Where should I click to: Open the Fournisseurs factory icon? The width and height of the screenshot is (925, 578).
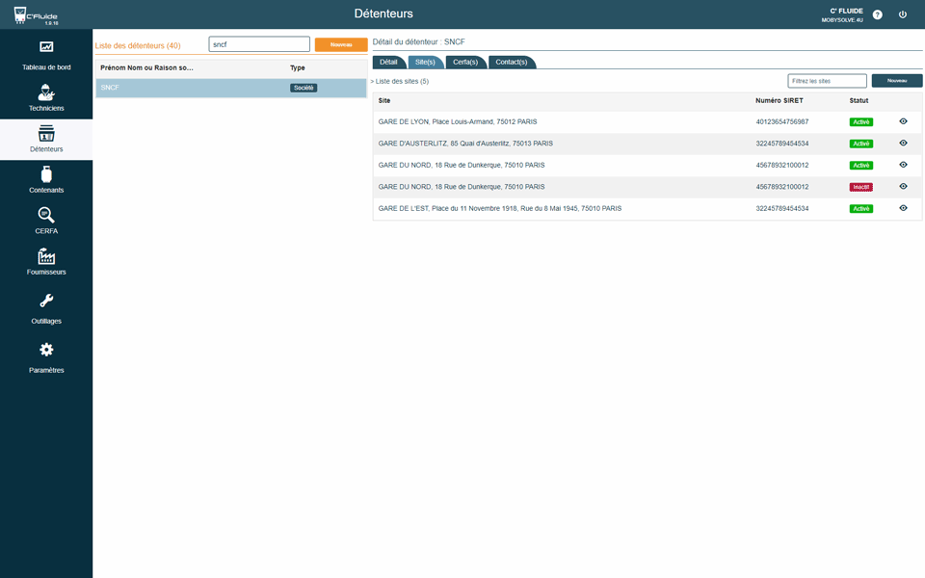(46, 256)
